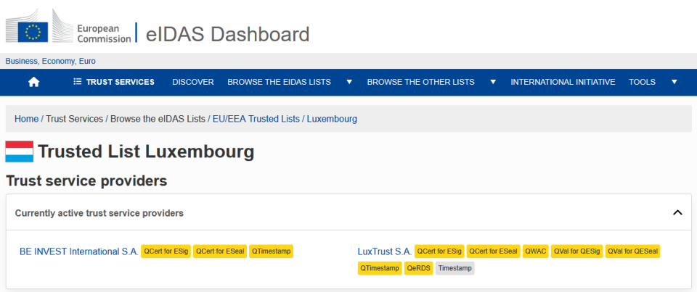The width and height of the screenshot is (697, 292).
Task: Open the Discover menu item
Action: tap(193, 82)
